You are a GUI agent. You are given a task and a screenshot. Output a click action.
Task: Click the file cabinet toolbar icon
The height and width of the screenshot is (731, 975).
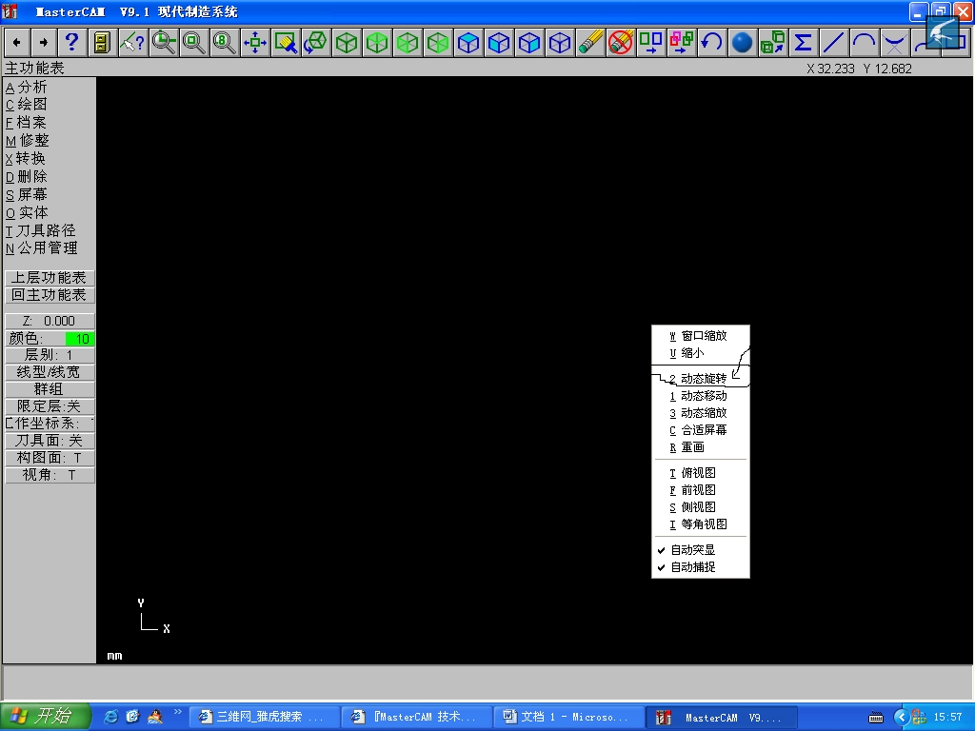tap(101, 43)
